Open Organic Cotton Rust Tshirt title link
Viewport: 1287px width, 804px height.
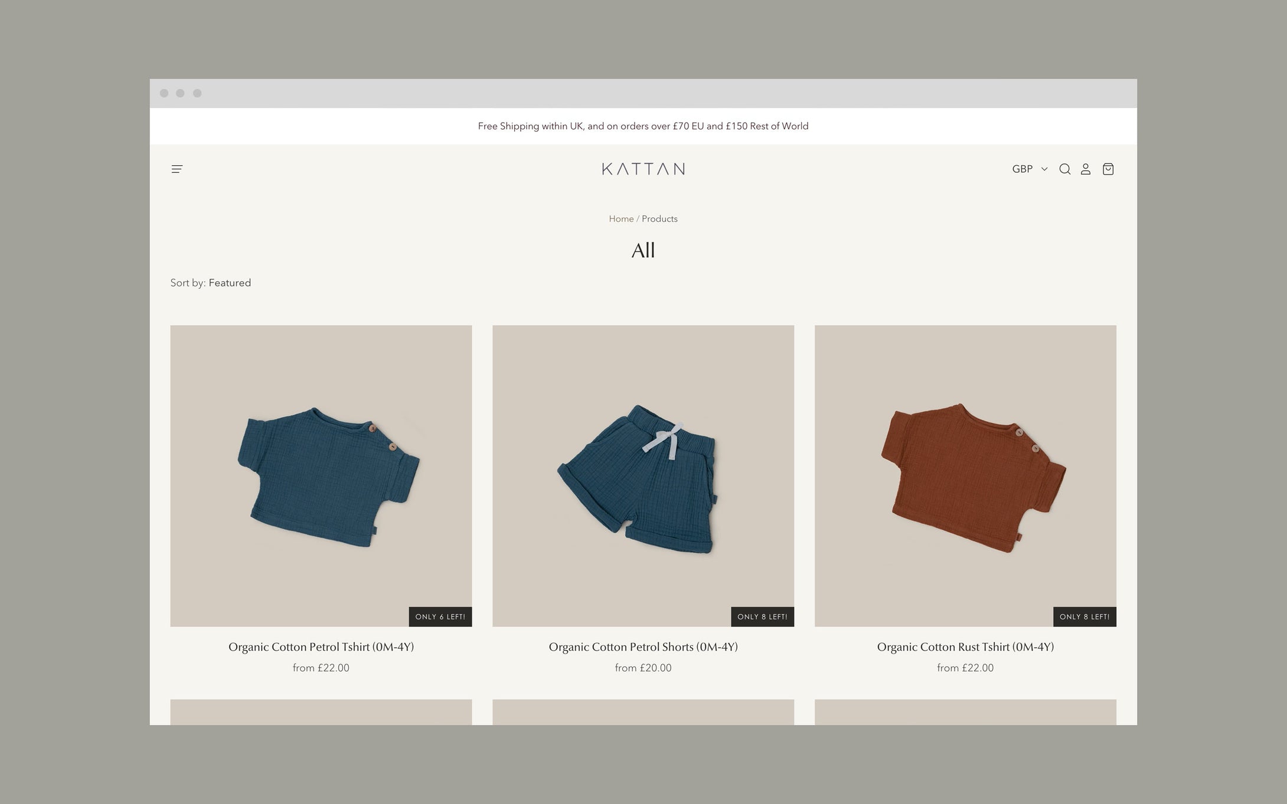pyautogui.click(x=965, y=647)
